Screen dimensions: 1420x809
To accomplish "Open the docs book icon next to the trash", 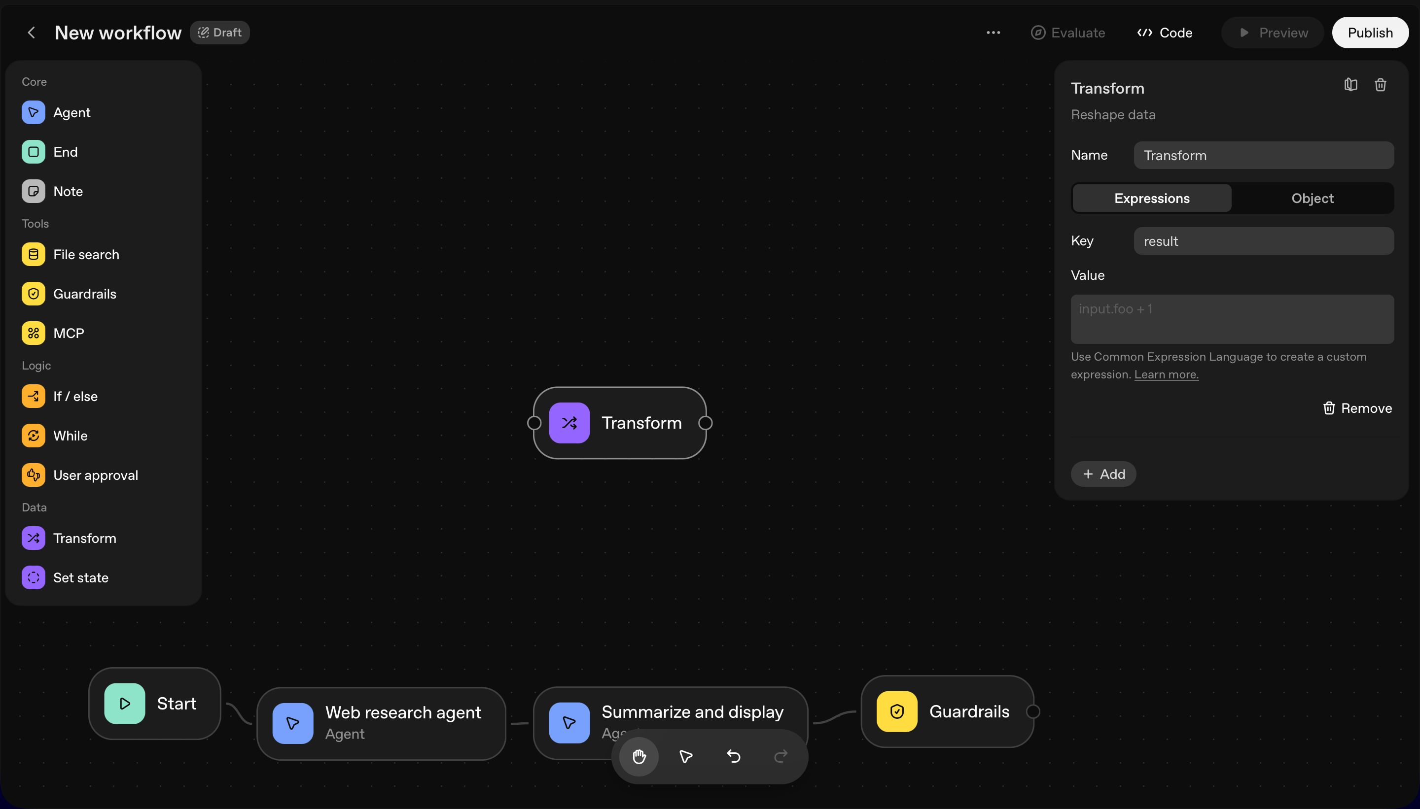I will 1350,85.
